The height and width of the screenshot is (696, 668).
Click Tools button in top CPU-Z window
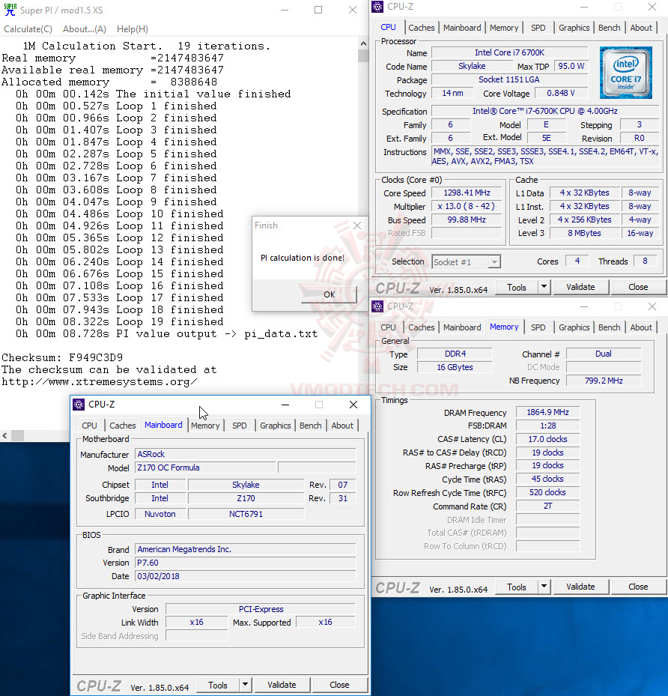[516, 288]
